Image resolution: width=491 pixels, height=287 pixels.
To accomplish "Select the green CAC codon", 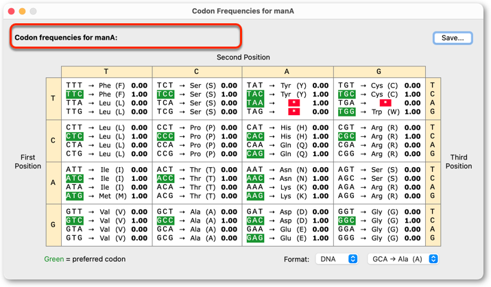I will (x=255, y=136).
